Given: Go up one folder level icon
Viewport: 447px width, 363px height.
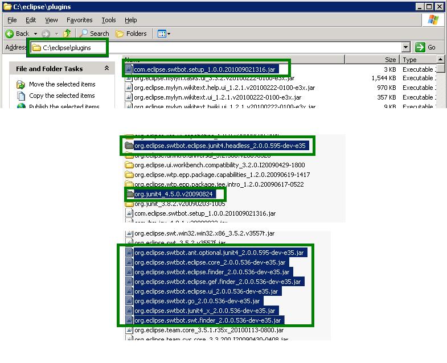Looking at the screenshot, I should click(67, 34).
